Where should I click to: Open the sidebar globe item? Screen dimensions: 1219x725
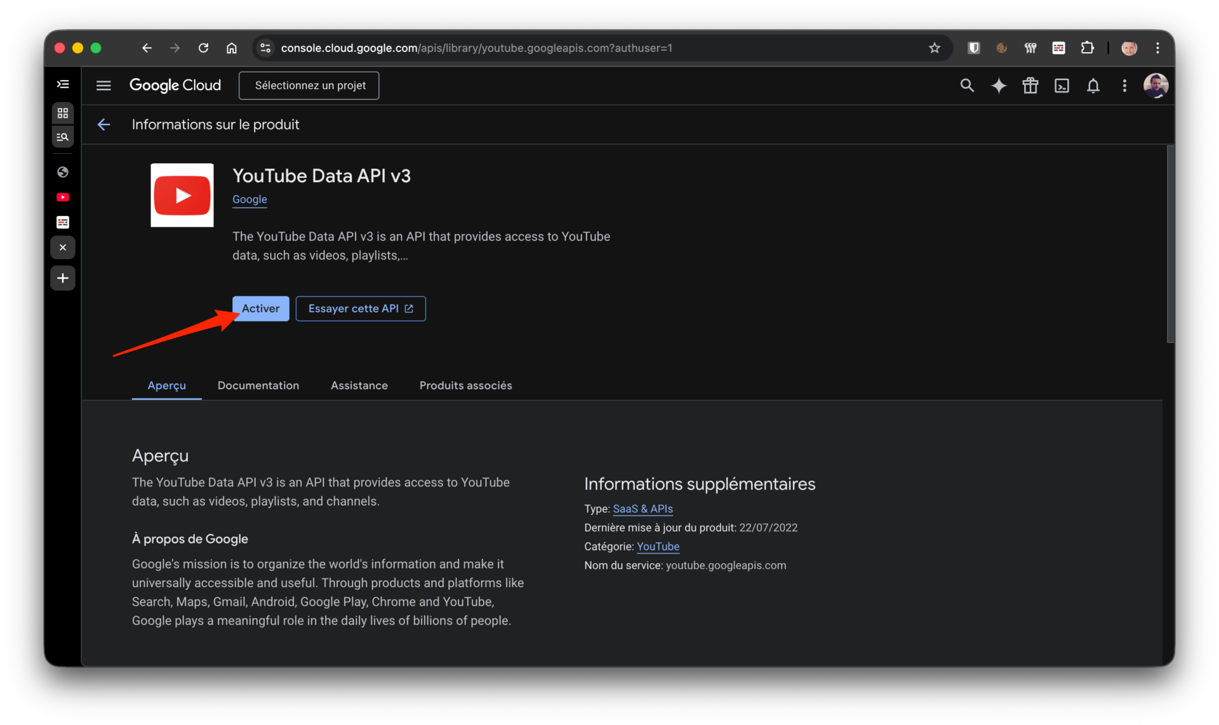pos(63,172)
